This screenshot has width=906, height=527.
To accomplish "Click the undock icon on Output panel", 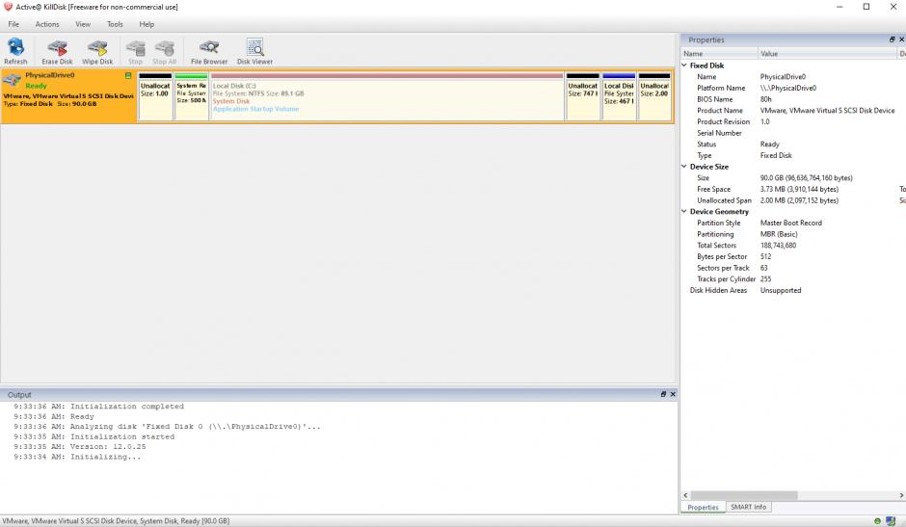I will click(x=663, y=394).
